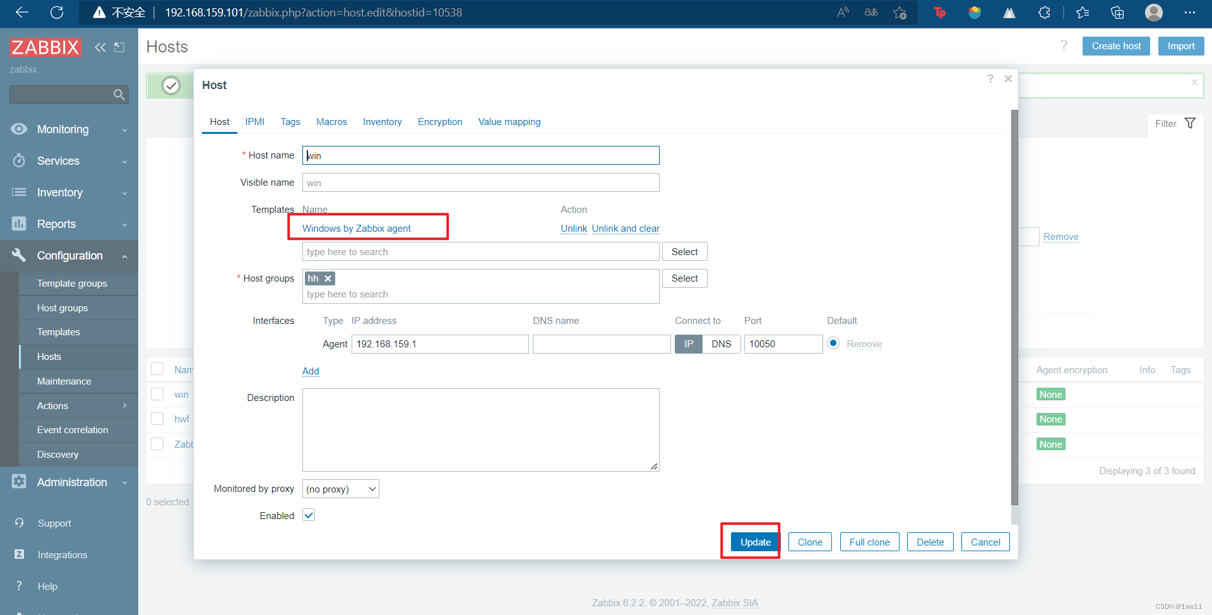The image size is (1212, 615).
Task: Click the Update button
Action: (x=756, y=542)
